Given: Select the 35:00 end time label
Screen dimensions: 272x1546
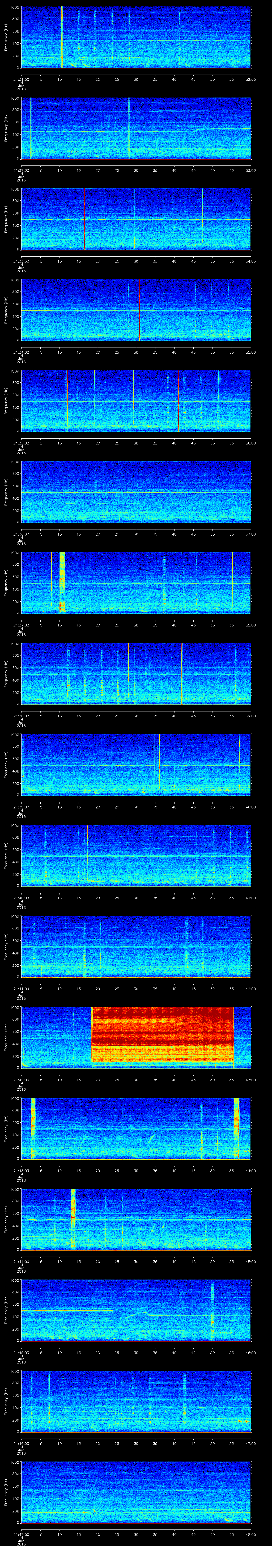Looking at the screenshot, I should (250, 352).
